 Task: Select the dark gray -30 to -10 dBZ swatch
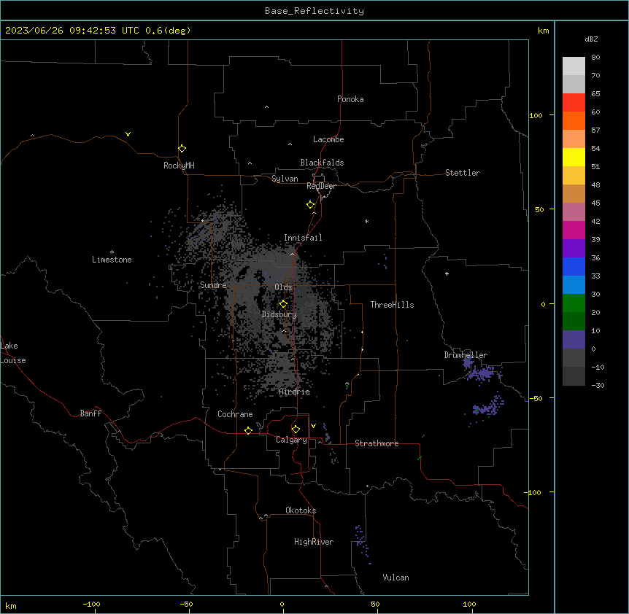click(574, 376)
